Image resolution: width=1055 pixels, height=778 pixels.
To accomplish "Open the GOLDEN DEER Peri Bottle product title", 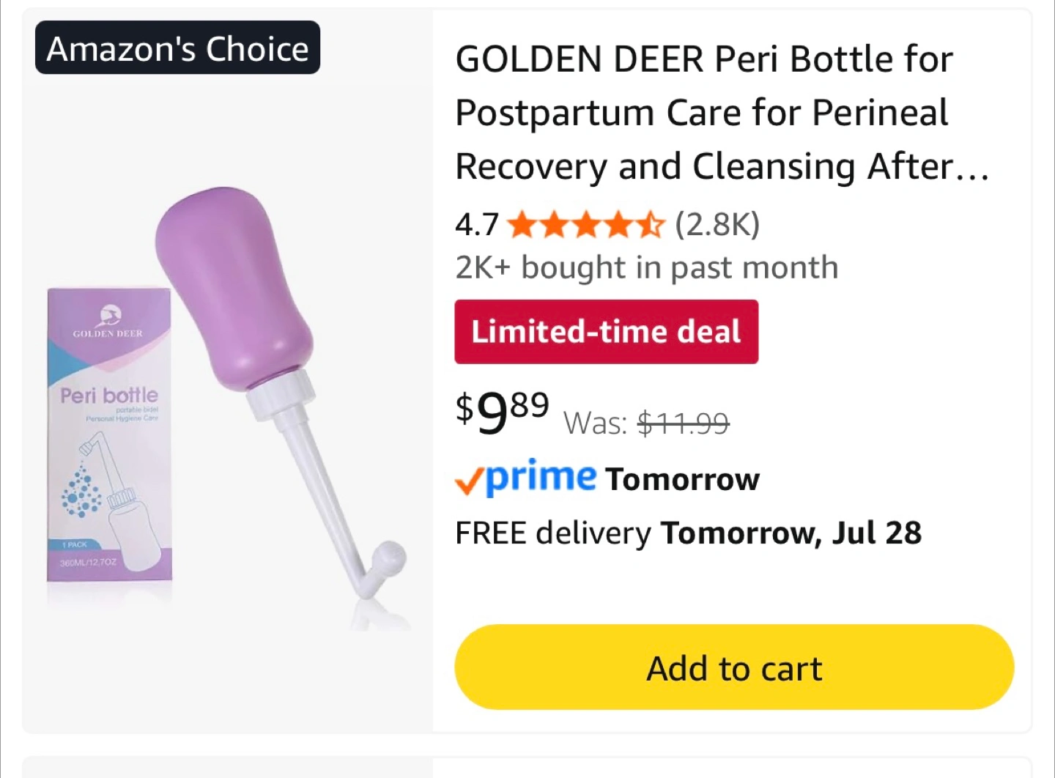I will pos(722,113).
